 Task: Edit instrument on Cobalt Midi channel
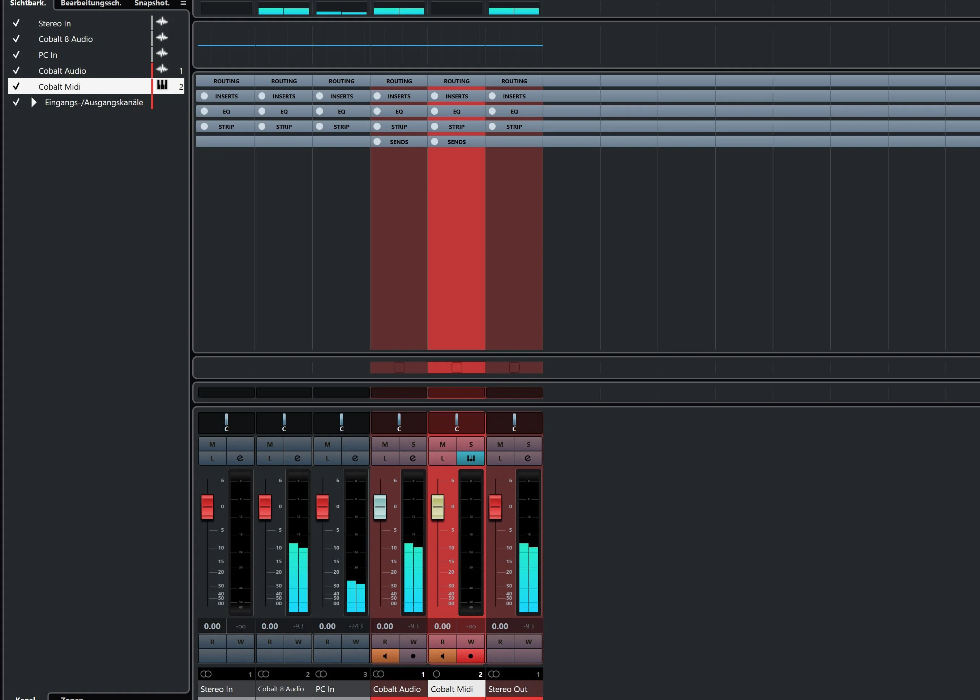[x=471, y=458]
